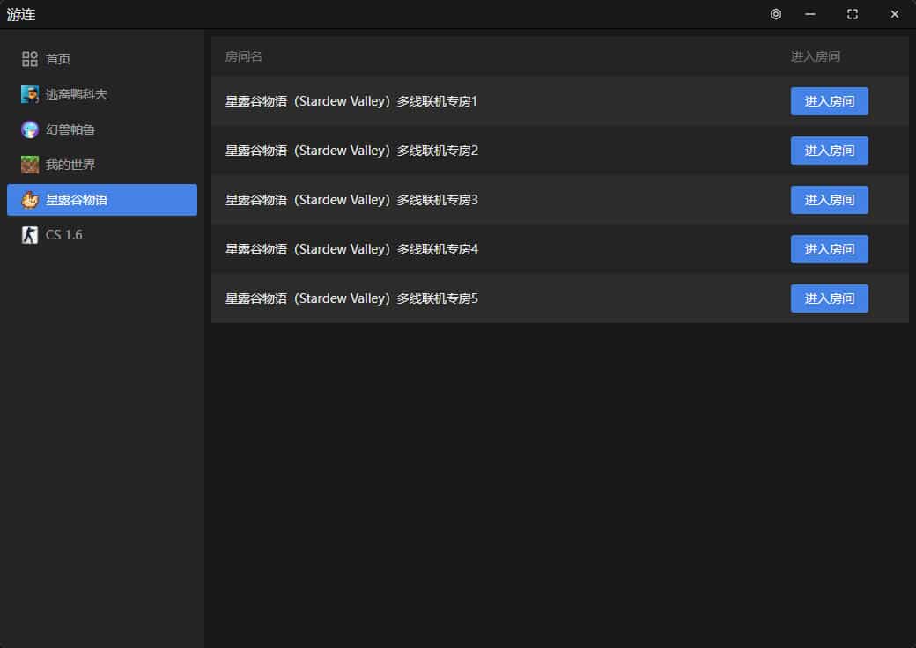Click the 幻兽帕鲁 game icon
Image resolution: width=916 pixels, height=648 pixels.
tap(30, 129)
